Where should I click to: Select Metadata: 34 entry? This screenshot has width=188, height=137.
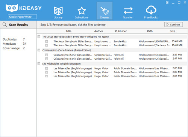click(x=15, y=44)
